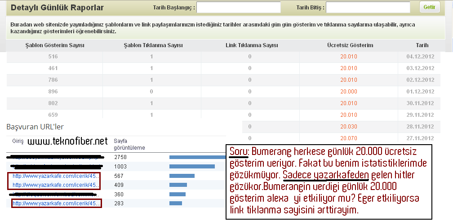Viewport: 453px width, 221px height.
Task: Click the 20.000 free impressions value
Action: (x=349, y=92)
